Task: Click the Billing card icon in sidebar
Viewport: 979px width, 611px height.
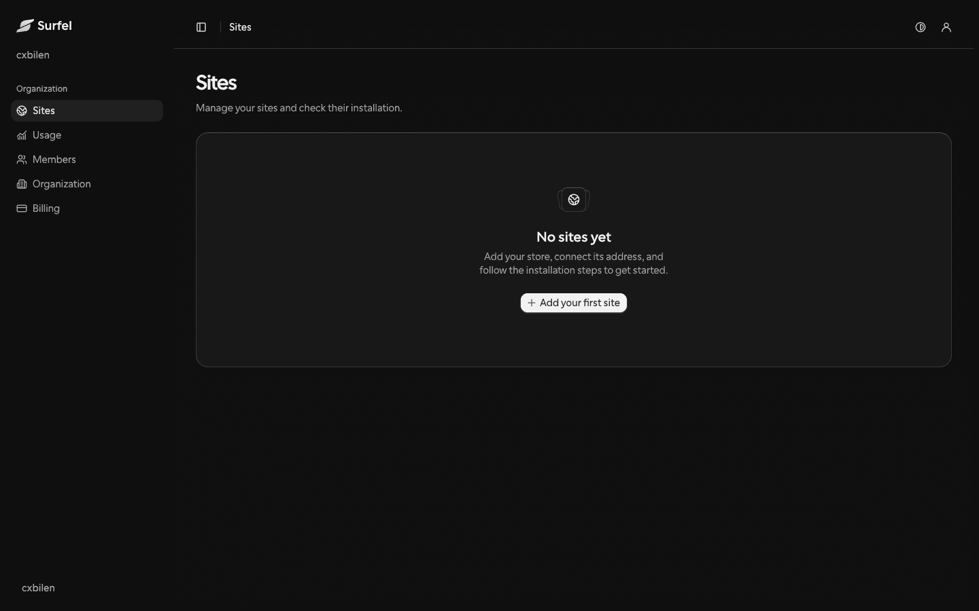Action: [x=22, y=208]
